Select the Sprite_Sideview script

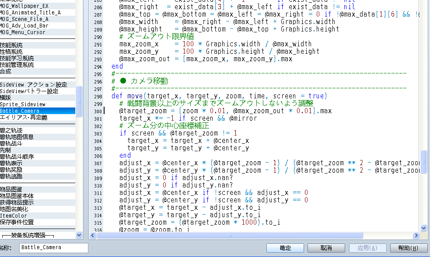tap(38, 104)
